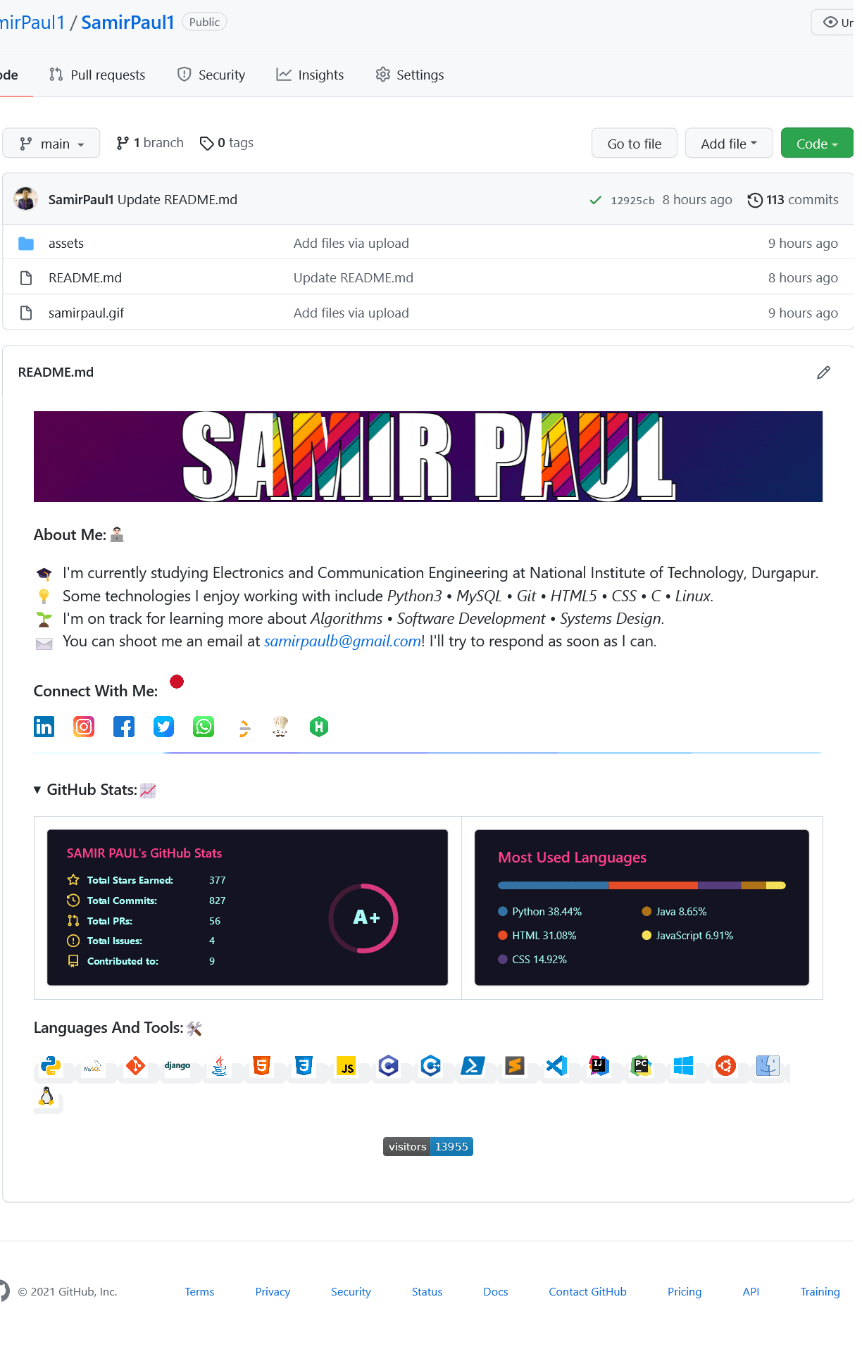Open the Facebook social icon
Viewport: 862px width, 1361px height.
(124, 726)
